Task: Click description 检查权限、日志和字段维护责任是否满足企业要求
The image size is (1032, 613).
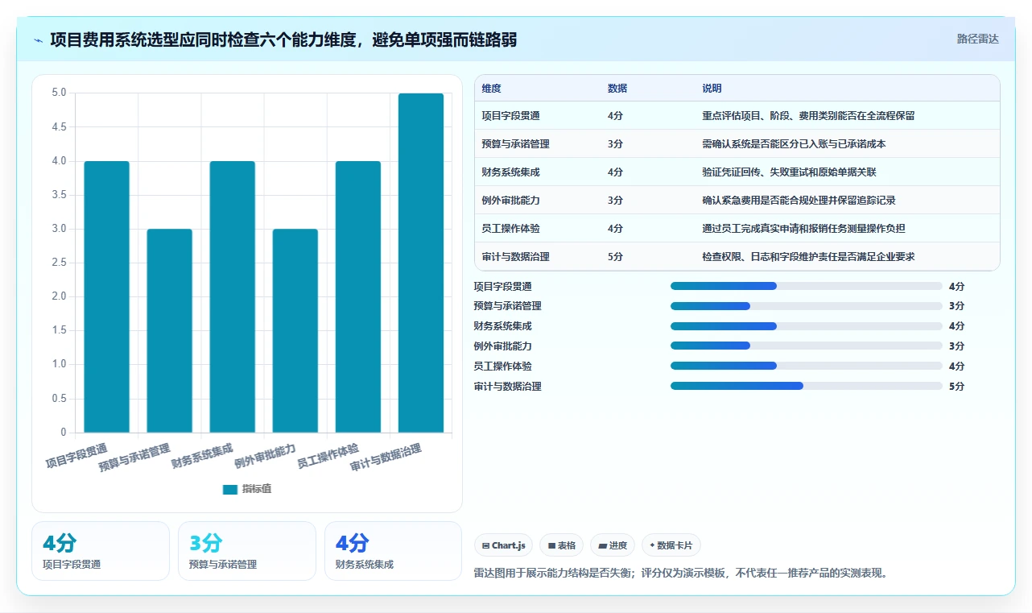Action: pyautogui.click(x=808, y=257)
